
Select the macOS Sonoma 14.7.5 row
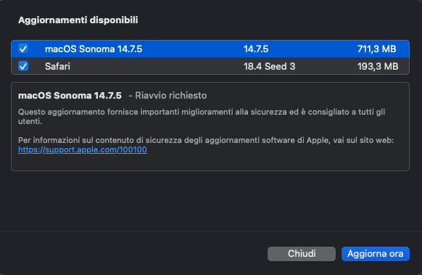(210, 49)
